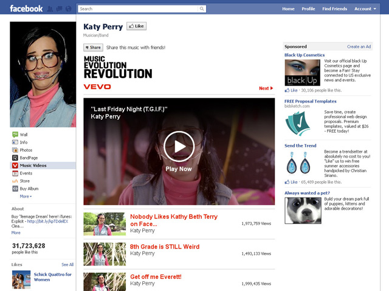Click Next to see more videos
389x291 pixels.
(x=266, y=88)
